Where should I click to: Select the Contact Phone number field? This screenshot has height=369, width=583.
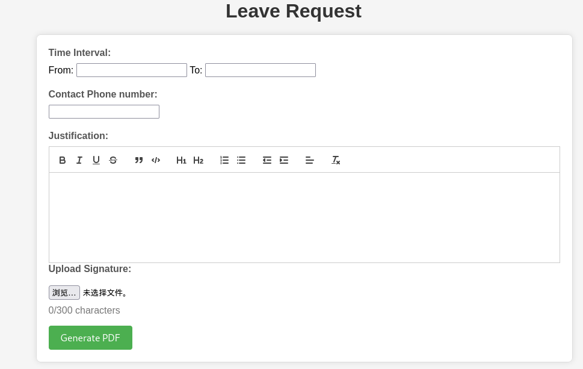[x=104, y=112]
